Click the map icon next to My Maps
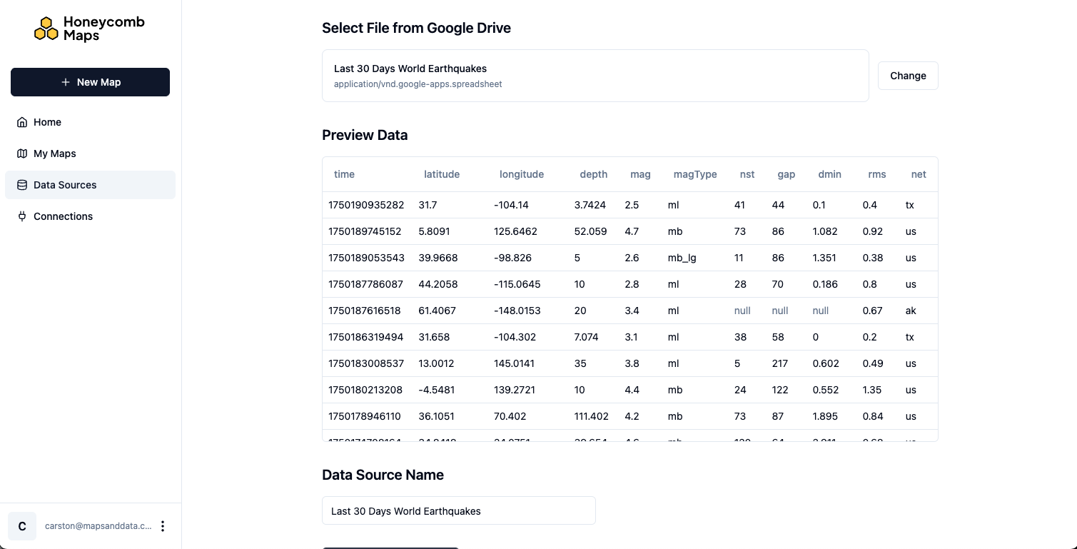Screen dimensions: 1077x549 [22, 153]
